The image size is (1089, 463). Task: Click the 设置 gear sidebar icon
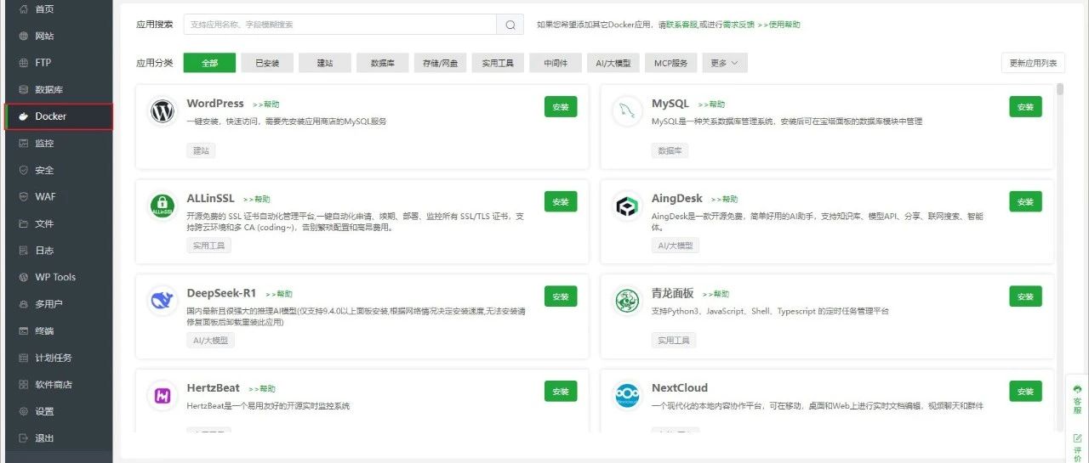(x=24, y=411)
